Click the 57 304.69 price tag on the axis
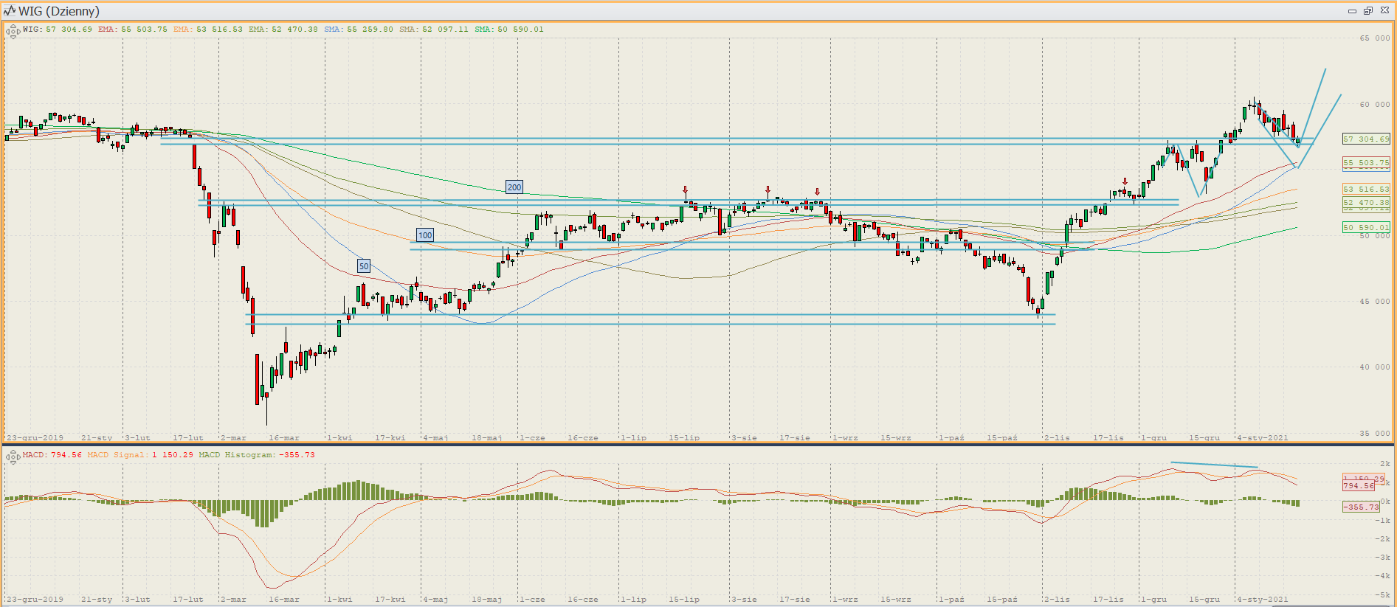The width and height of the screenshot is (1397, 607). click(1366, 139)
